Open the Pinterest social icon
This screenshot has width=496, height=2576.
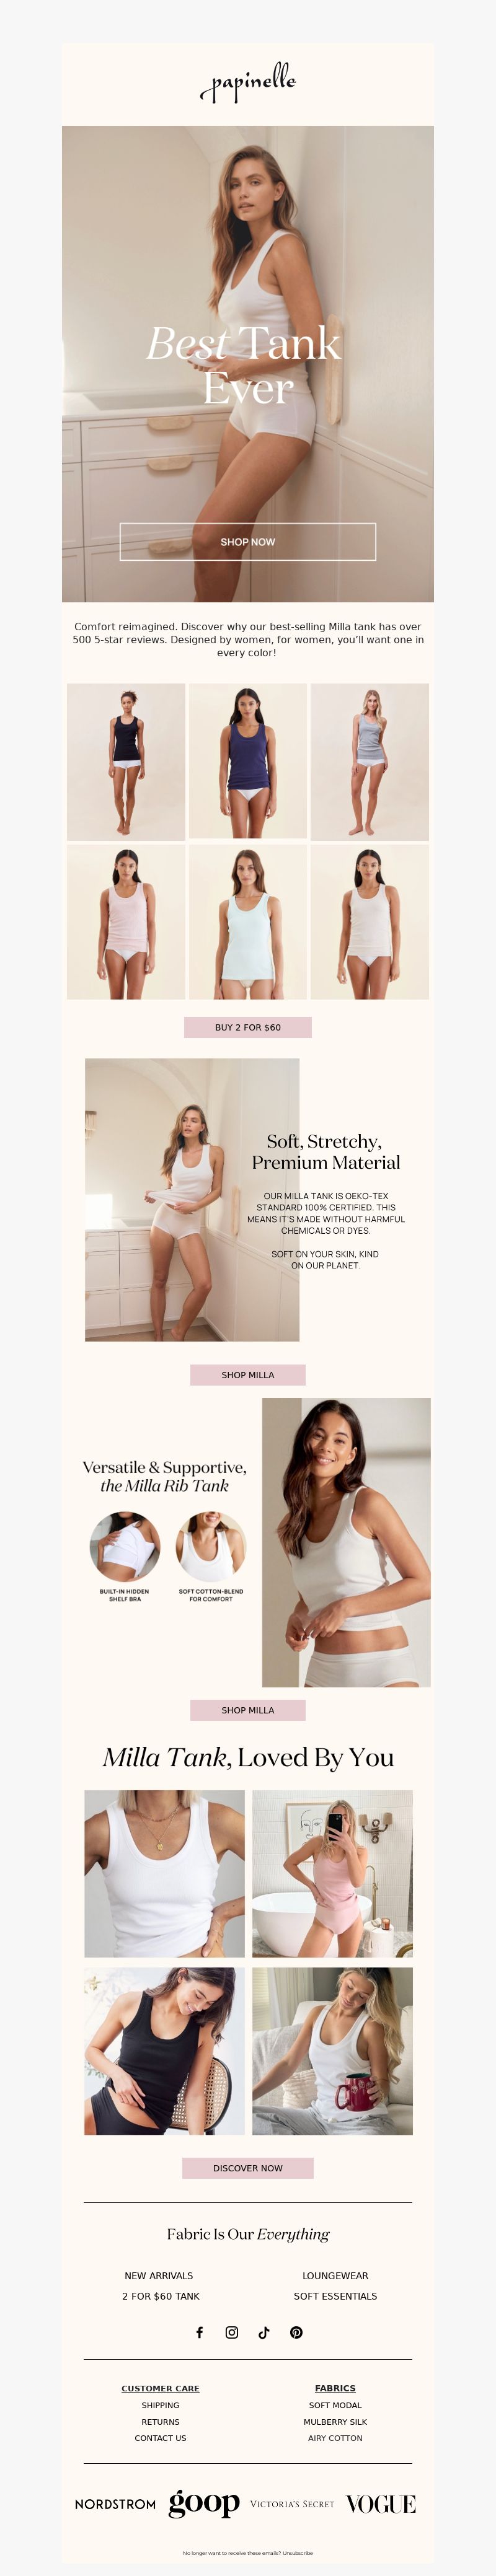(296, 2331)
